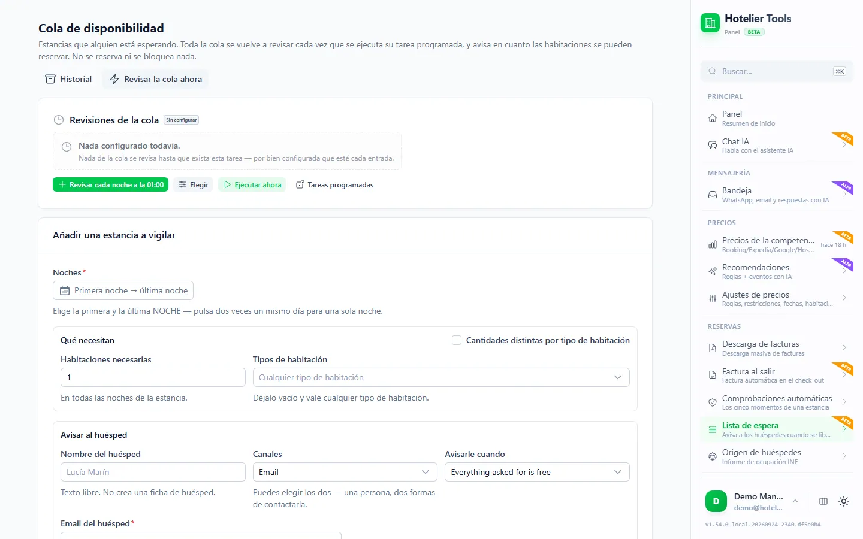
Task: Click the Bandeja inbox icon
Action: (x=713, y=195)
